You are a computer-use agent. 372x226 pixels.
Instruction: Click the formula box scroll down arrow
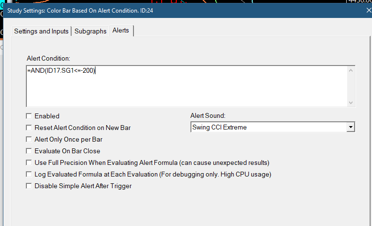click(351, 103)
